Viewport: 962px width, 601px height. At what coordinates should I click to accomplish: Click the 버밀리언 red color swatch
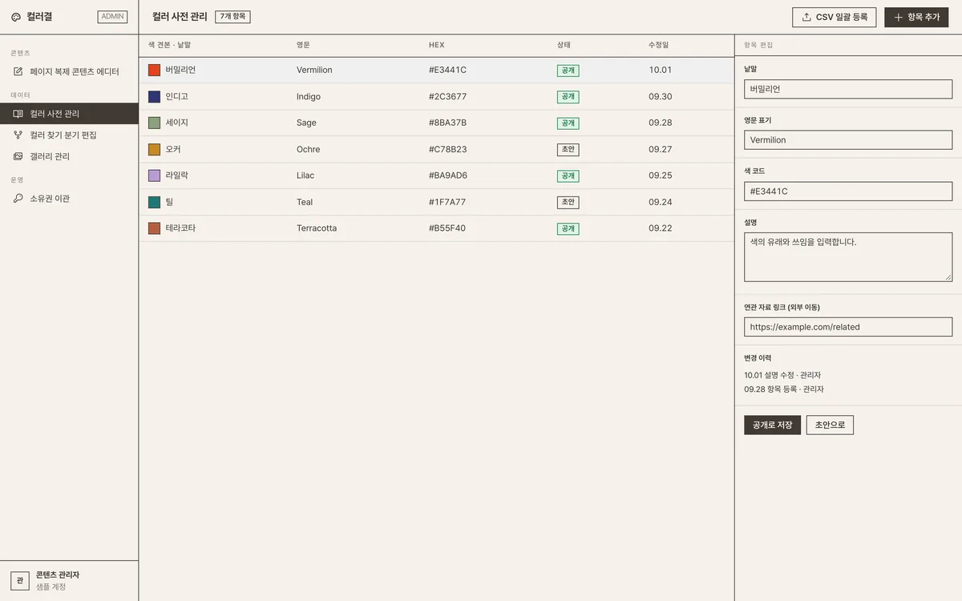click(x=154, y=70)
